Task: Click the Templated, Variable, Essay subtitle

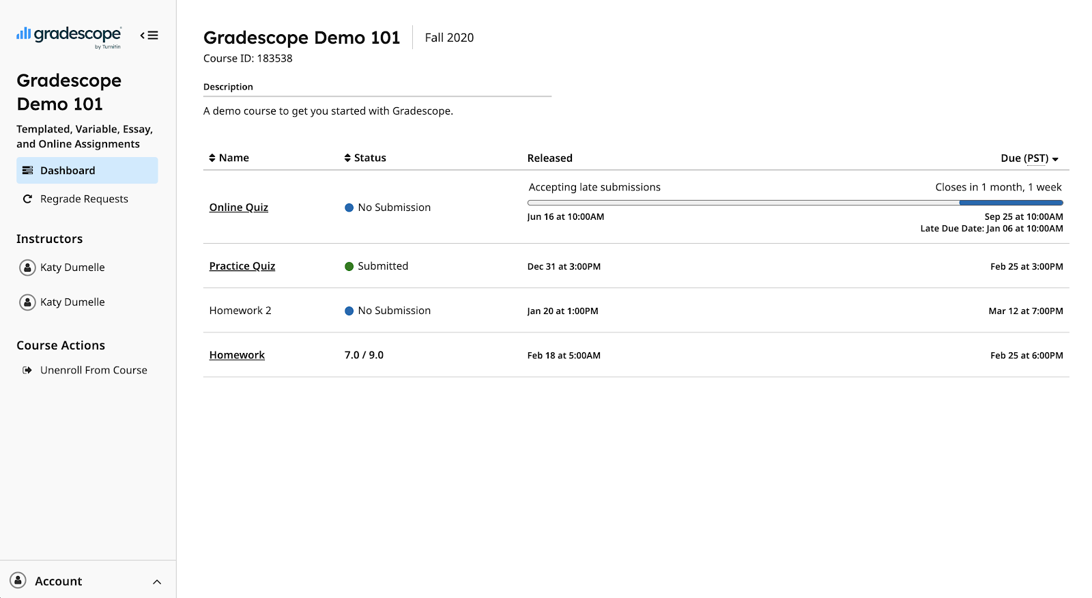Action: click(x=85, y=137)
